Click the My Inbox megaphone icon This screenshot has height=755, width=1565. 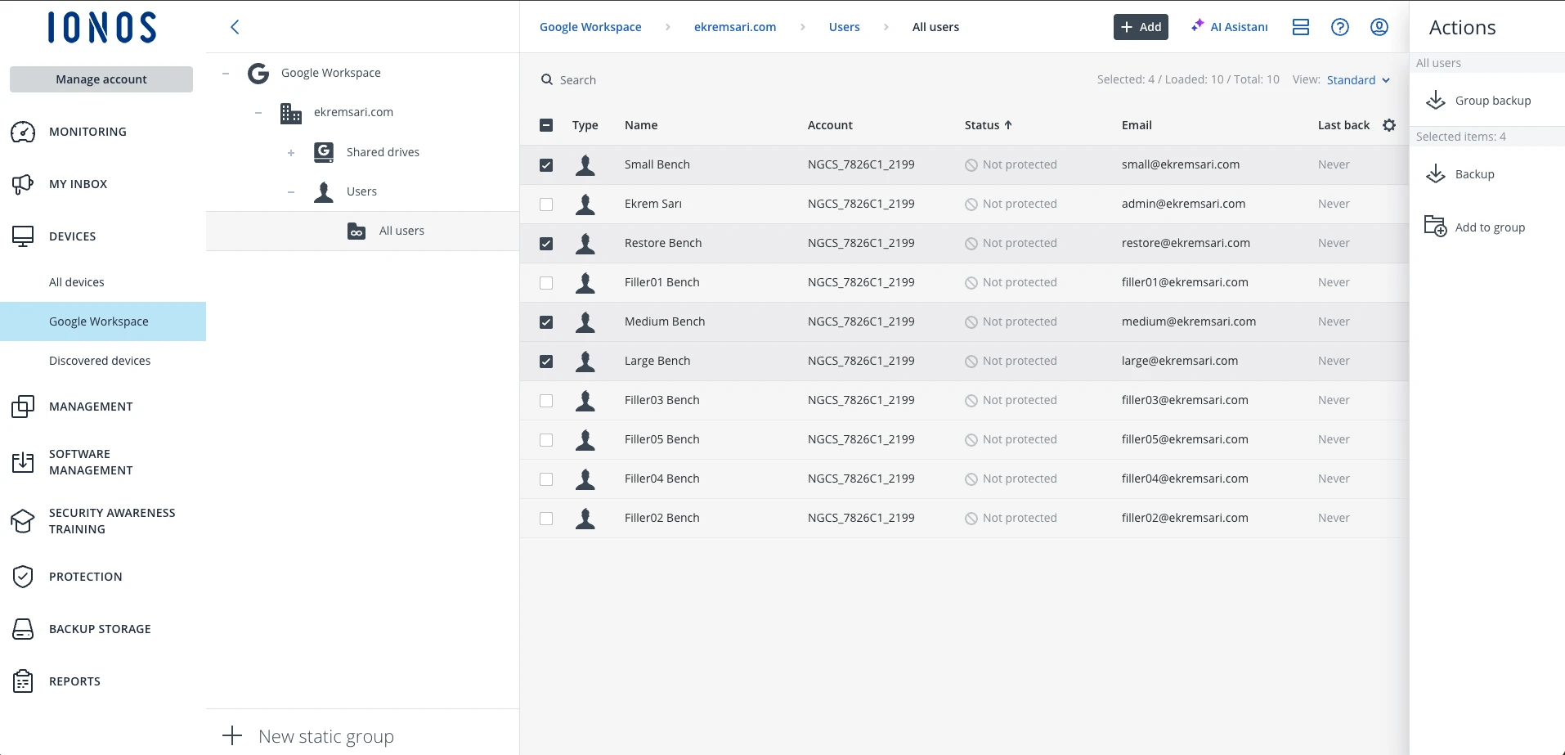[23, 184]
